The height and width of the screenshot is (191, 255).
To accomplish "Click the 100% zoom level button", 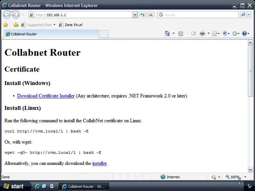I will [x=233, y=177].
